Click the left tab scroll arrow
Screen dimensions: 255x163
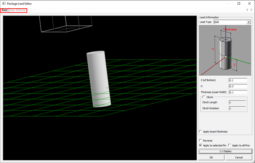247,10
